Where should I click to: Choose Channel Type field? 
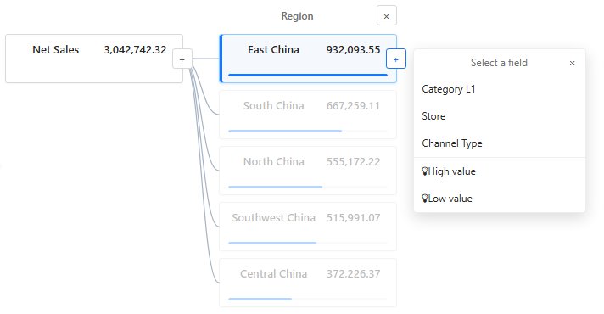point(499,143)
